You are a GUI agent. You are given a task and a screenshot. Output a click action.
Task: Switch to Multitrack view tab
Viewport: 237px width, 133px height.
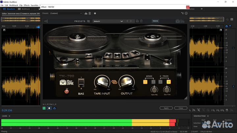(24, 9)
